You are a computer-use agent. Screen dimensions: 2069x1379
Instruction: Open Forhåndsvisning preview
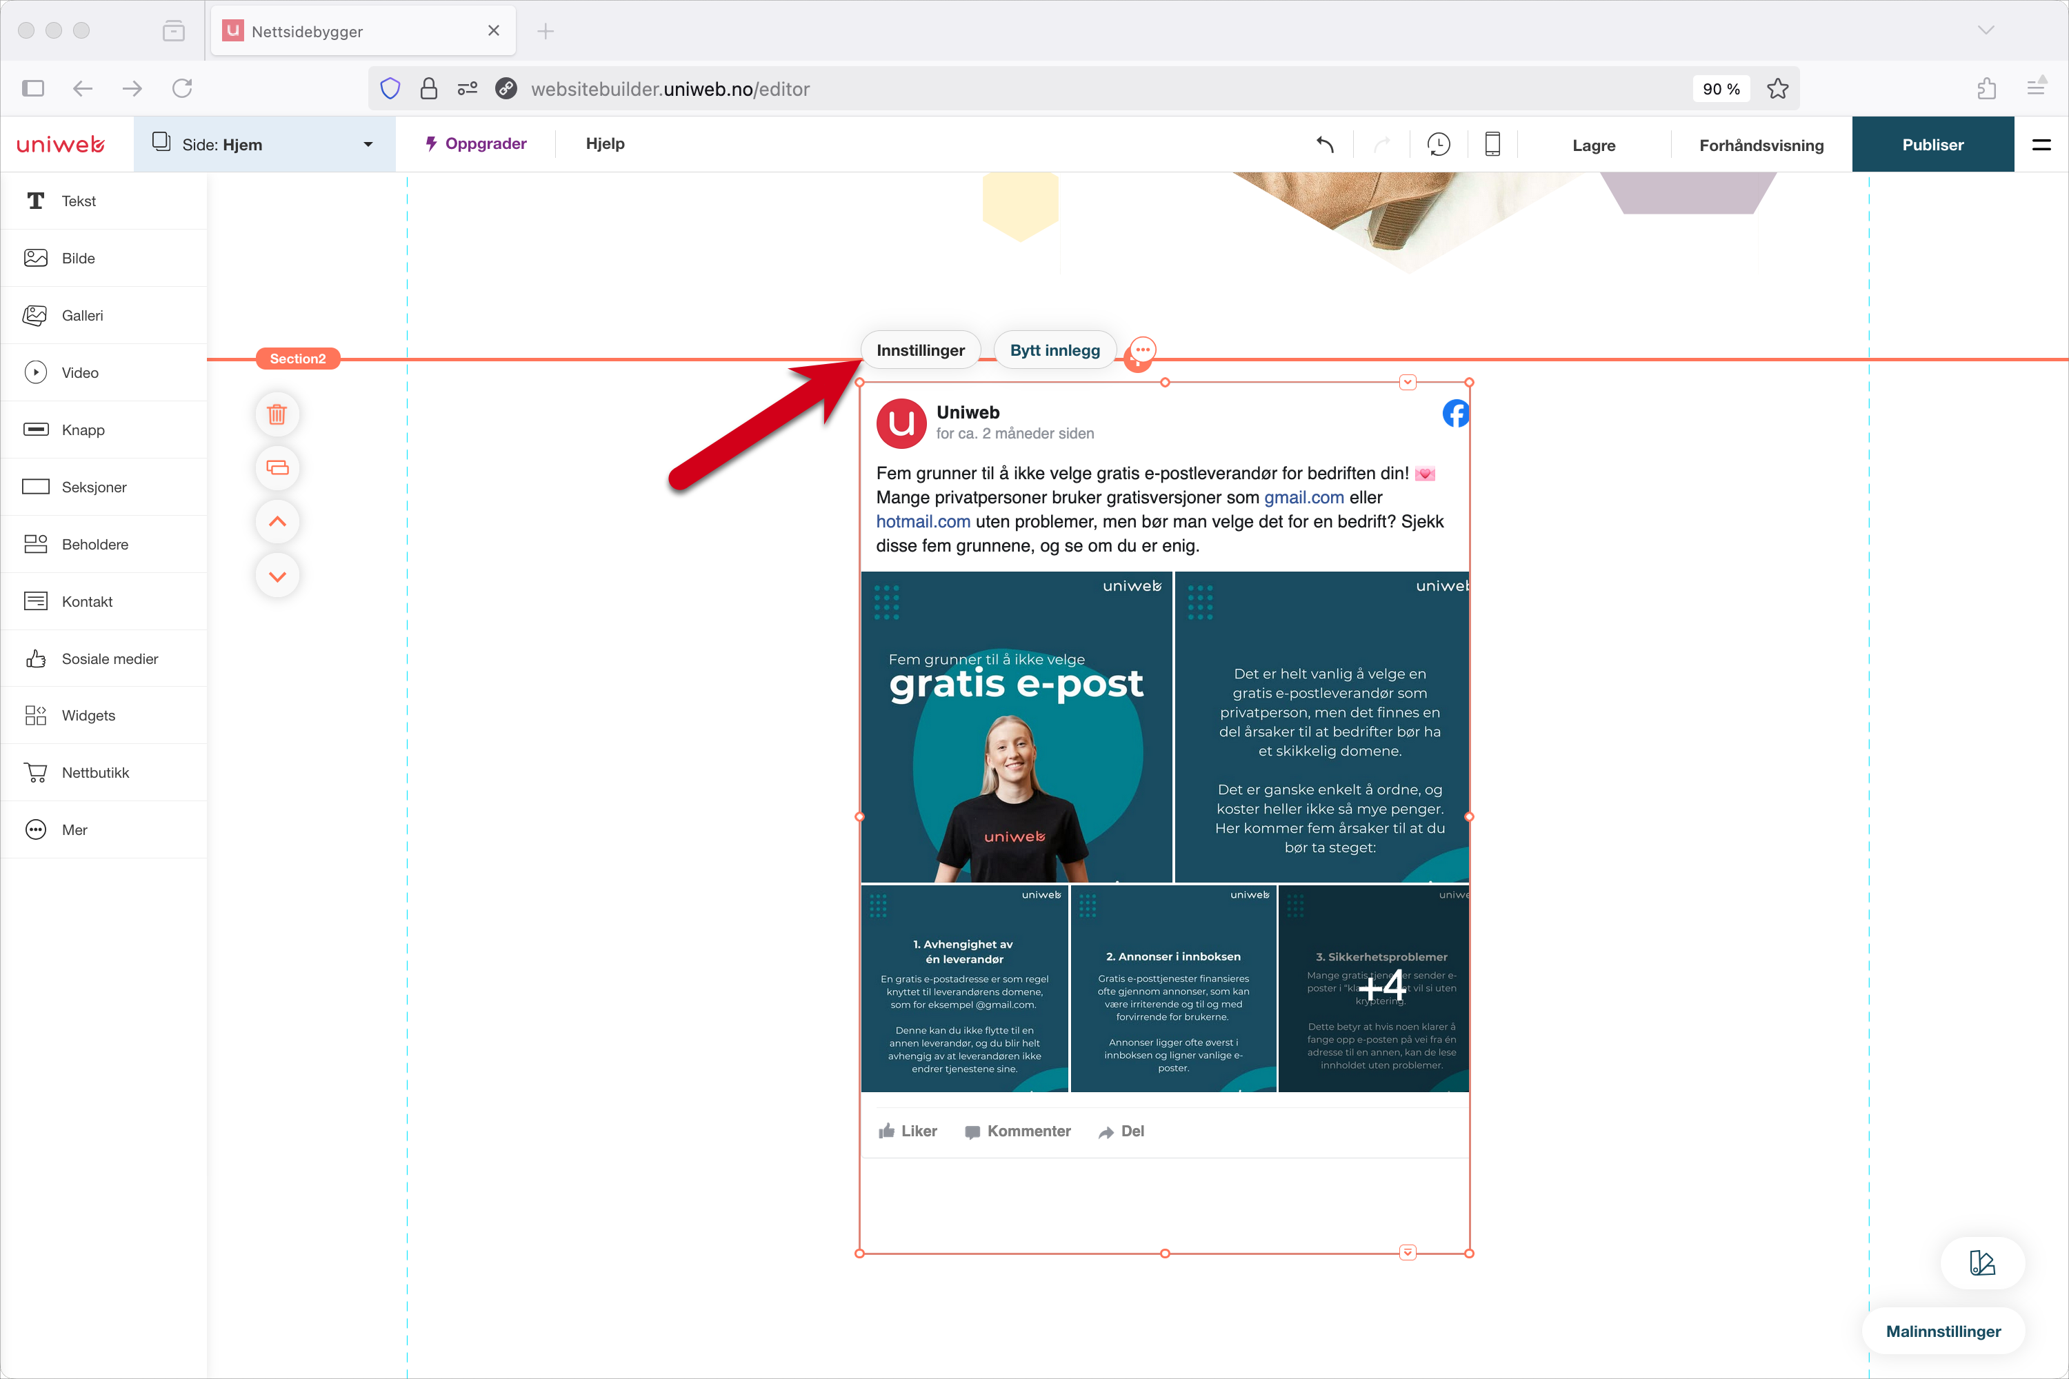coord(1761,145)
